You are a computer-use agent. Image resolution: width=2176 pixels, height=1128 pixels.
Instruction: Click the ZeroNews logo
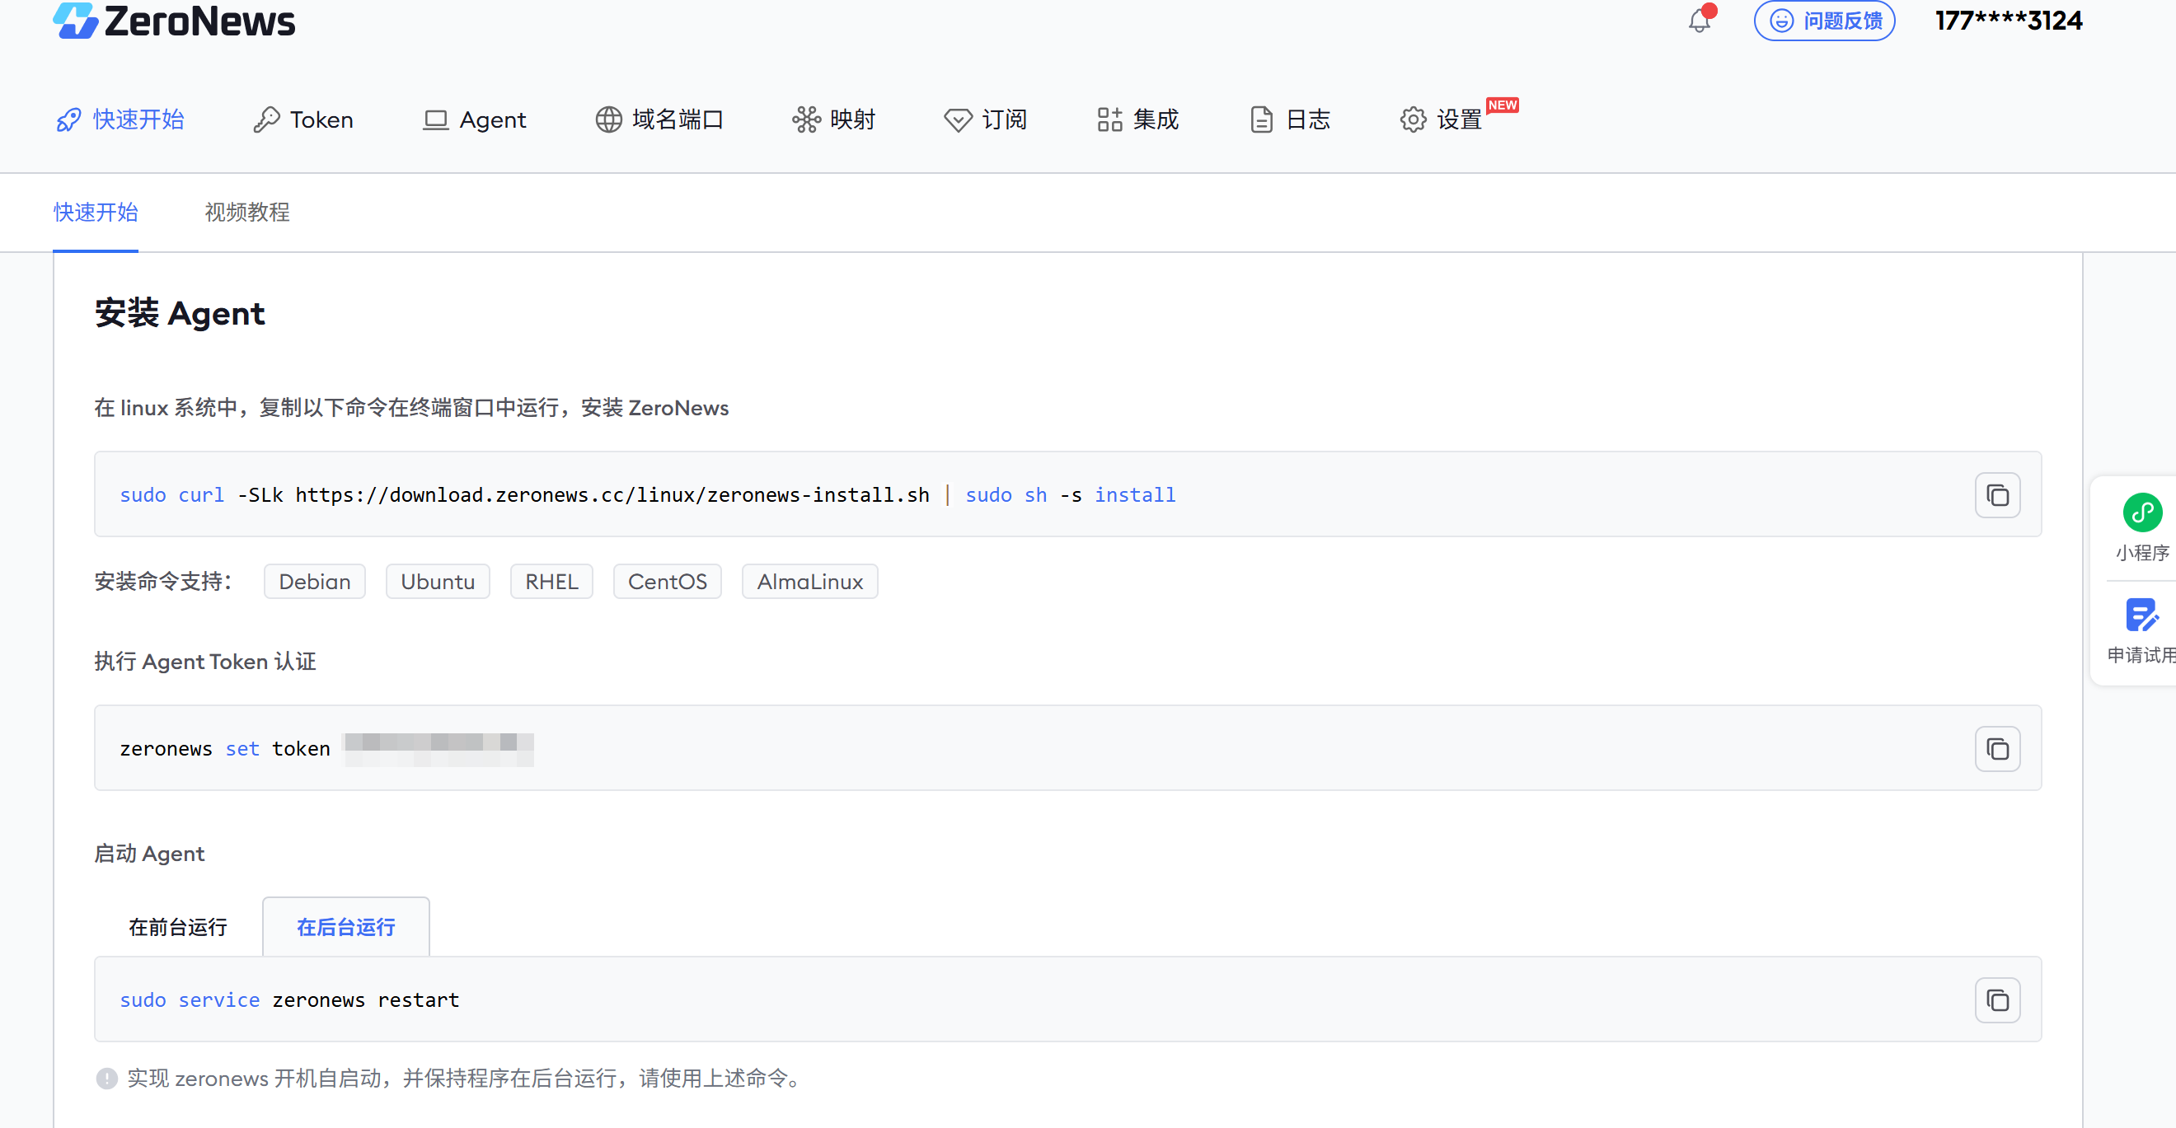tap(174, 21)
